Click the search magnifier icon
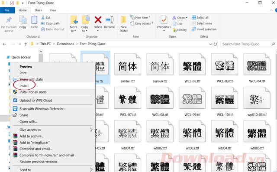Screen dimensions: 277x172 273,44
